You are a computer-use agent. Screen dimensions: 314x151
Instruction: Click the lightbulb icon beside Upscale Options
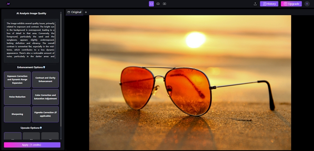(x=41, y=128)
